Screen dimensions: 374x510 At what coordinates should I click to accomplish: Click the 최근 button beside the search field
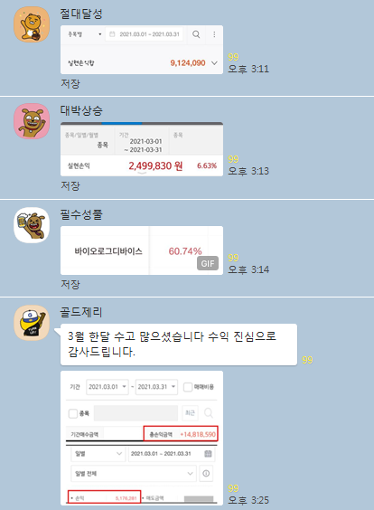(x=190, y=413)
